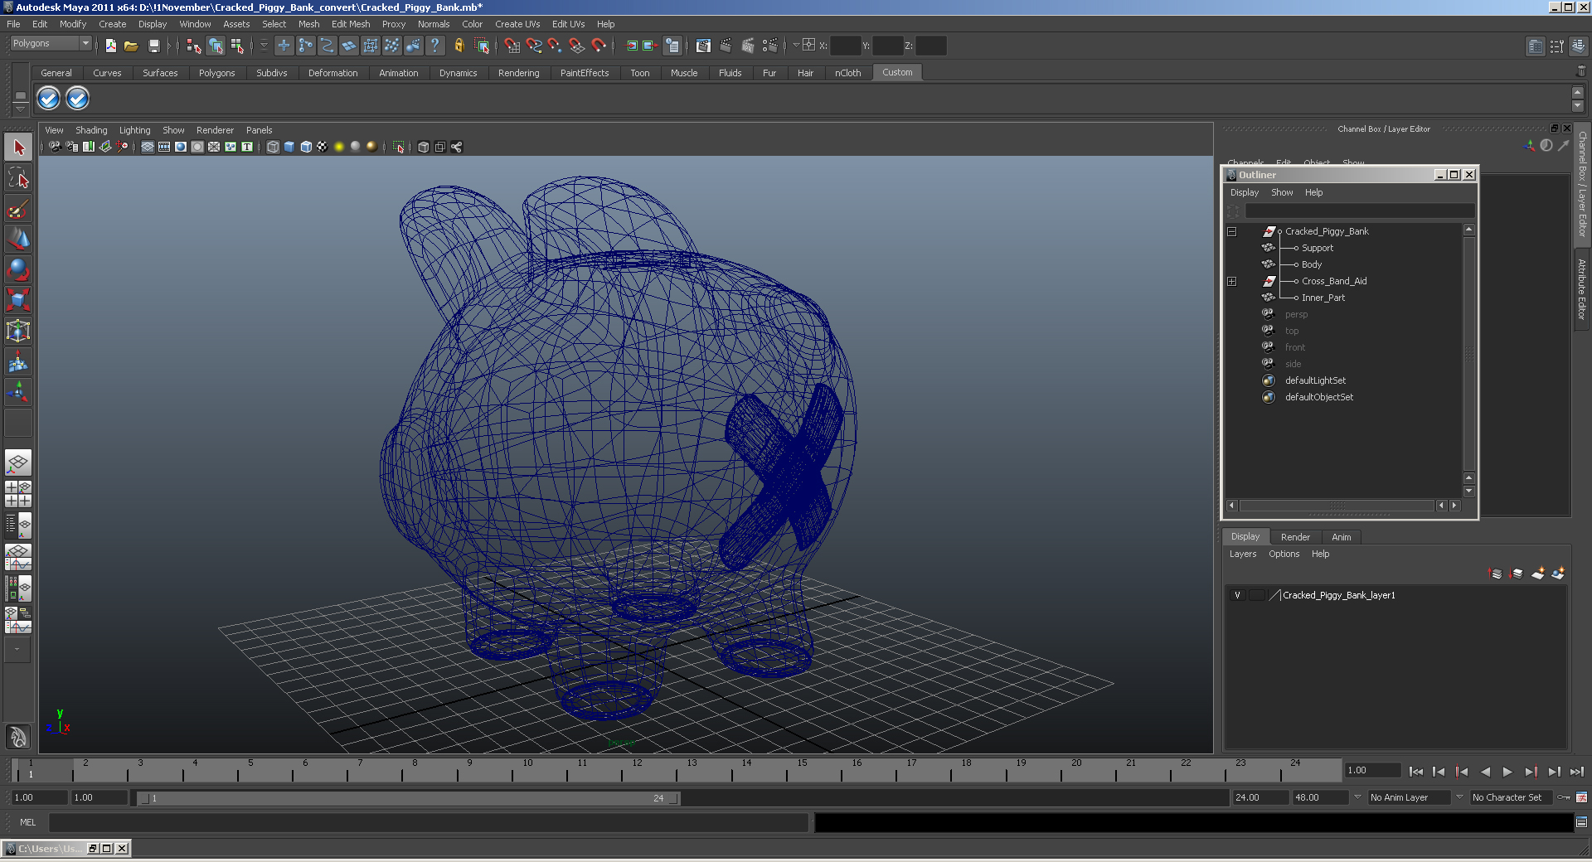
Task: Toggle auto keyframe key icon
Action: click(x=1564, y=797)
